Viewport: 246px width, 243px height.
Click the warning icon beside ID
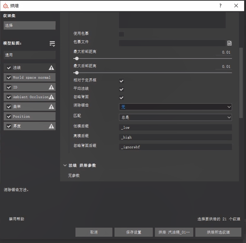52,87
